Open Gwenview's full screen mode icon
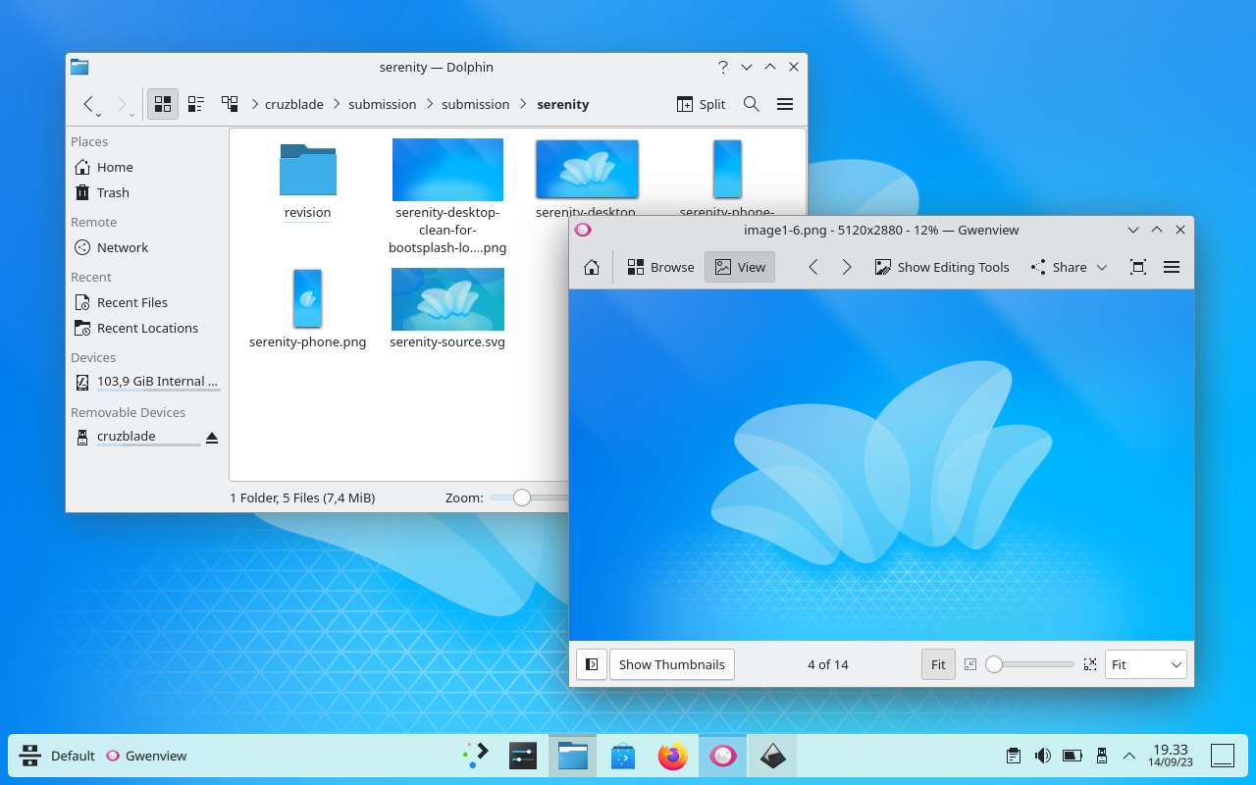The height and width of the screenshot is (785, 1256). 1137,267
